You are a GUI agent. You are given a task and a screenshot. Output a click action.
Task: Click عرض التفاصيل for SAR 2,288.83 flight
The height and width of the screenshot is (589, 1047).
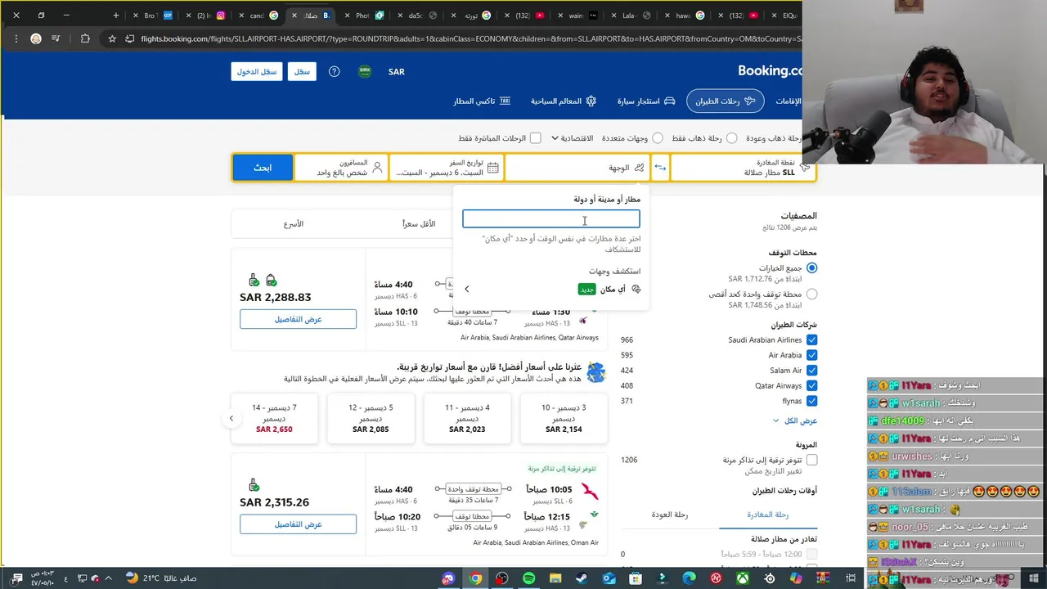click(298, 319)
